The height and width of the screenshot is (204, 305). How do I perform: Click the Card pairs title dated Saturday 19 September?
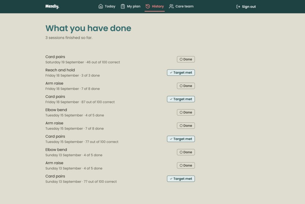55,57
